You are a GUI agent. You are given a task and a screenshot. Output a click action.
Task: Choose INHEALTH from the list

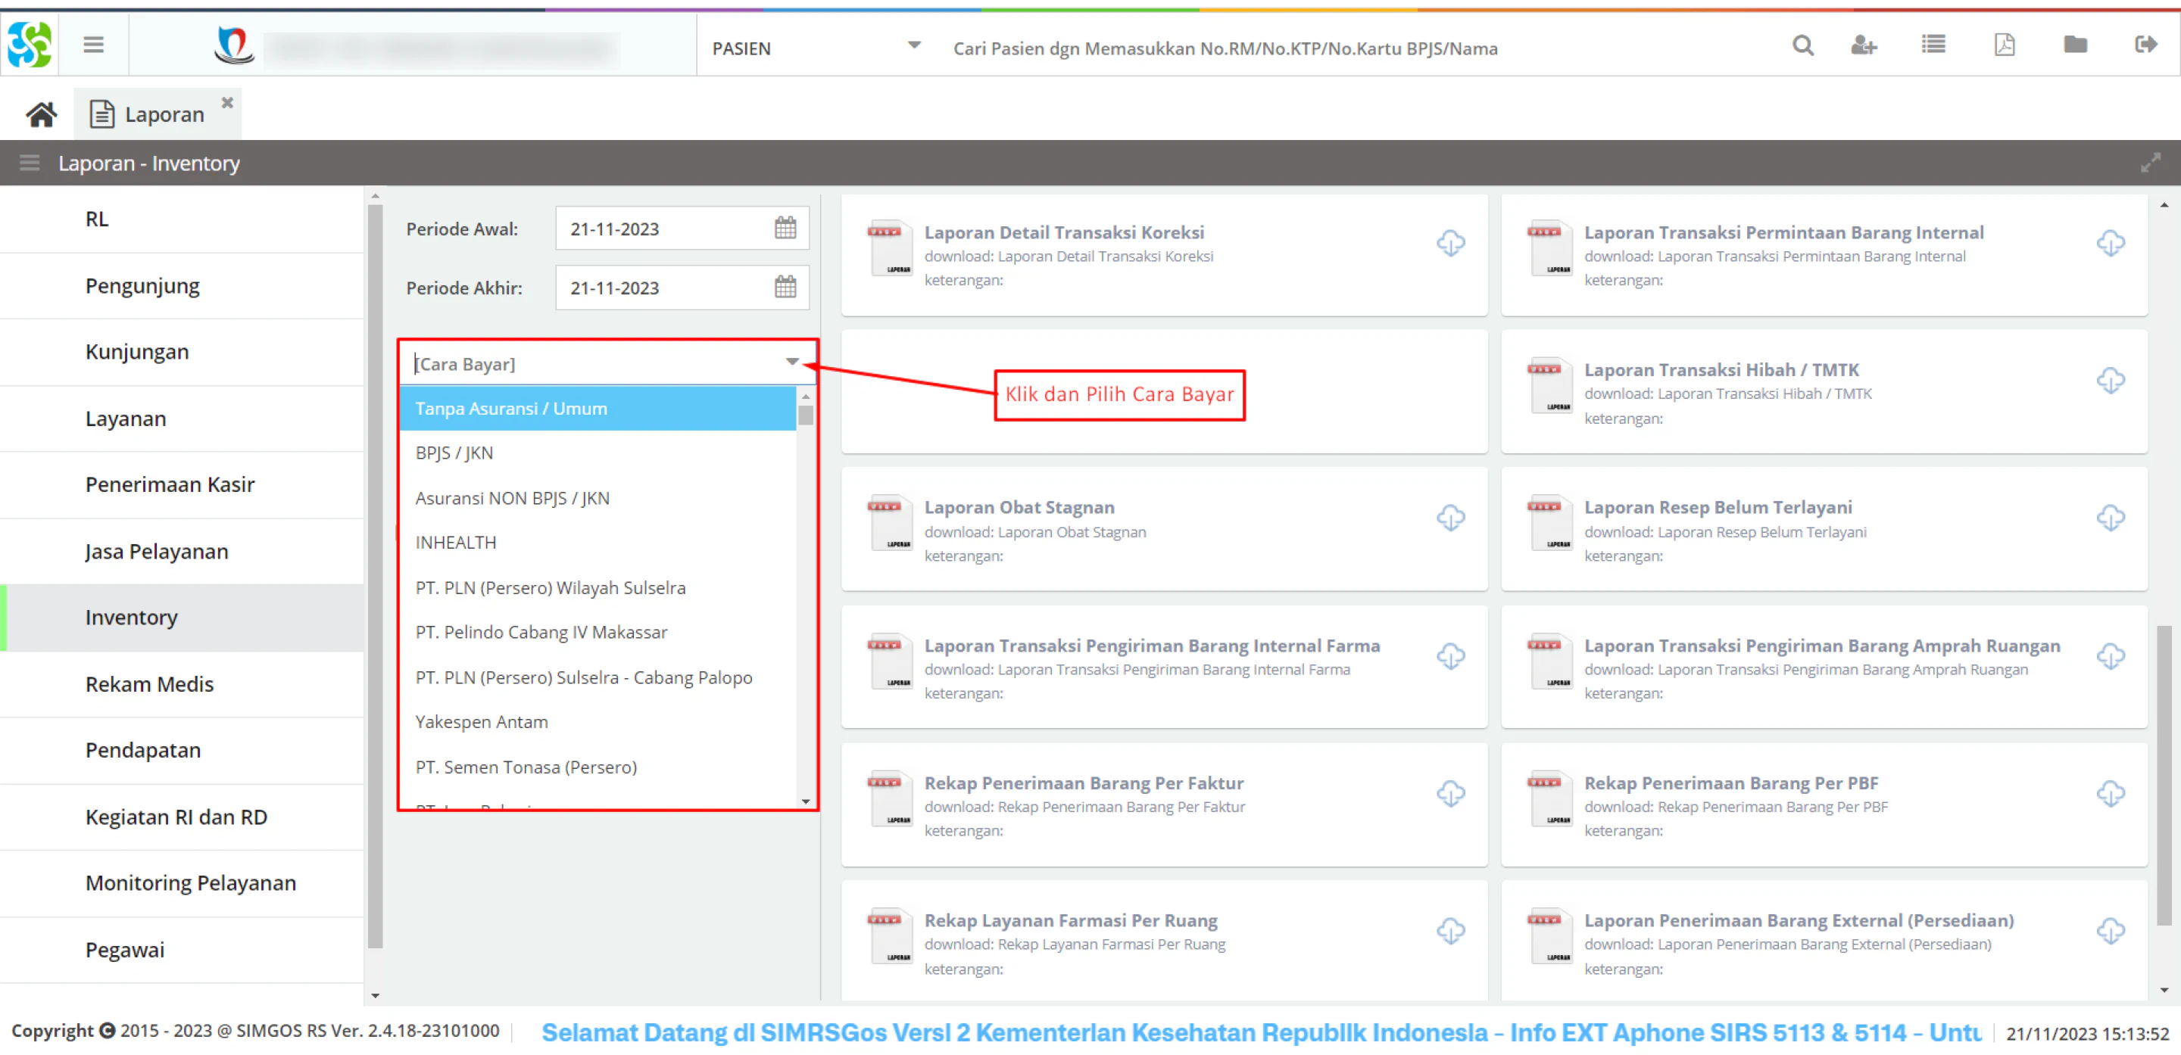point(598,543)
